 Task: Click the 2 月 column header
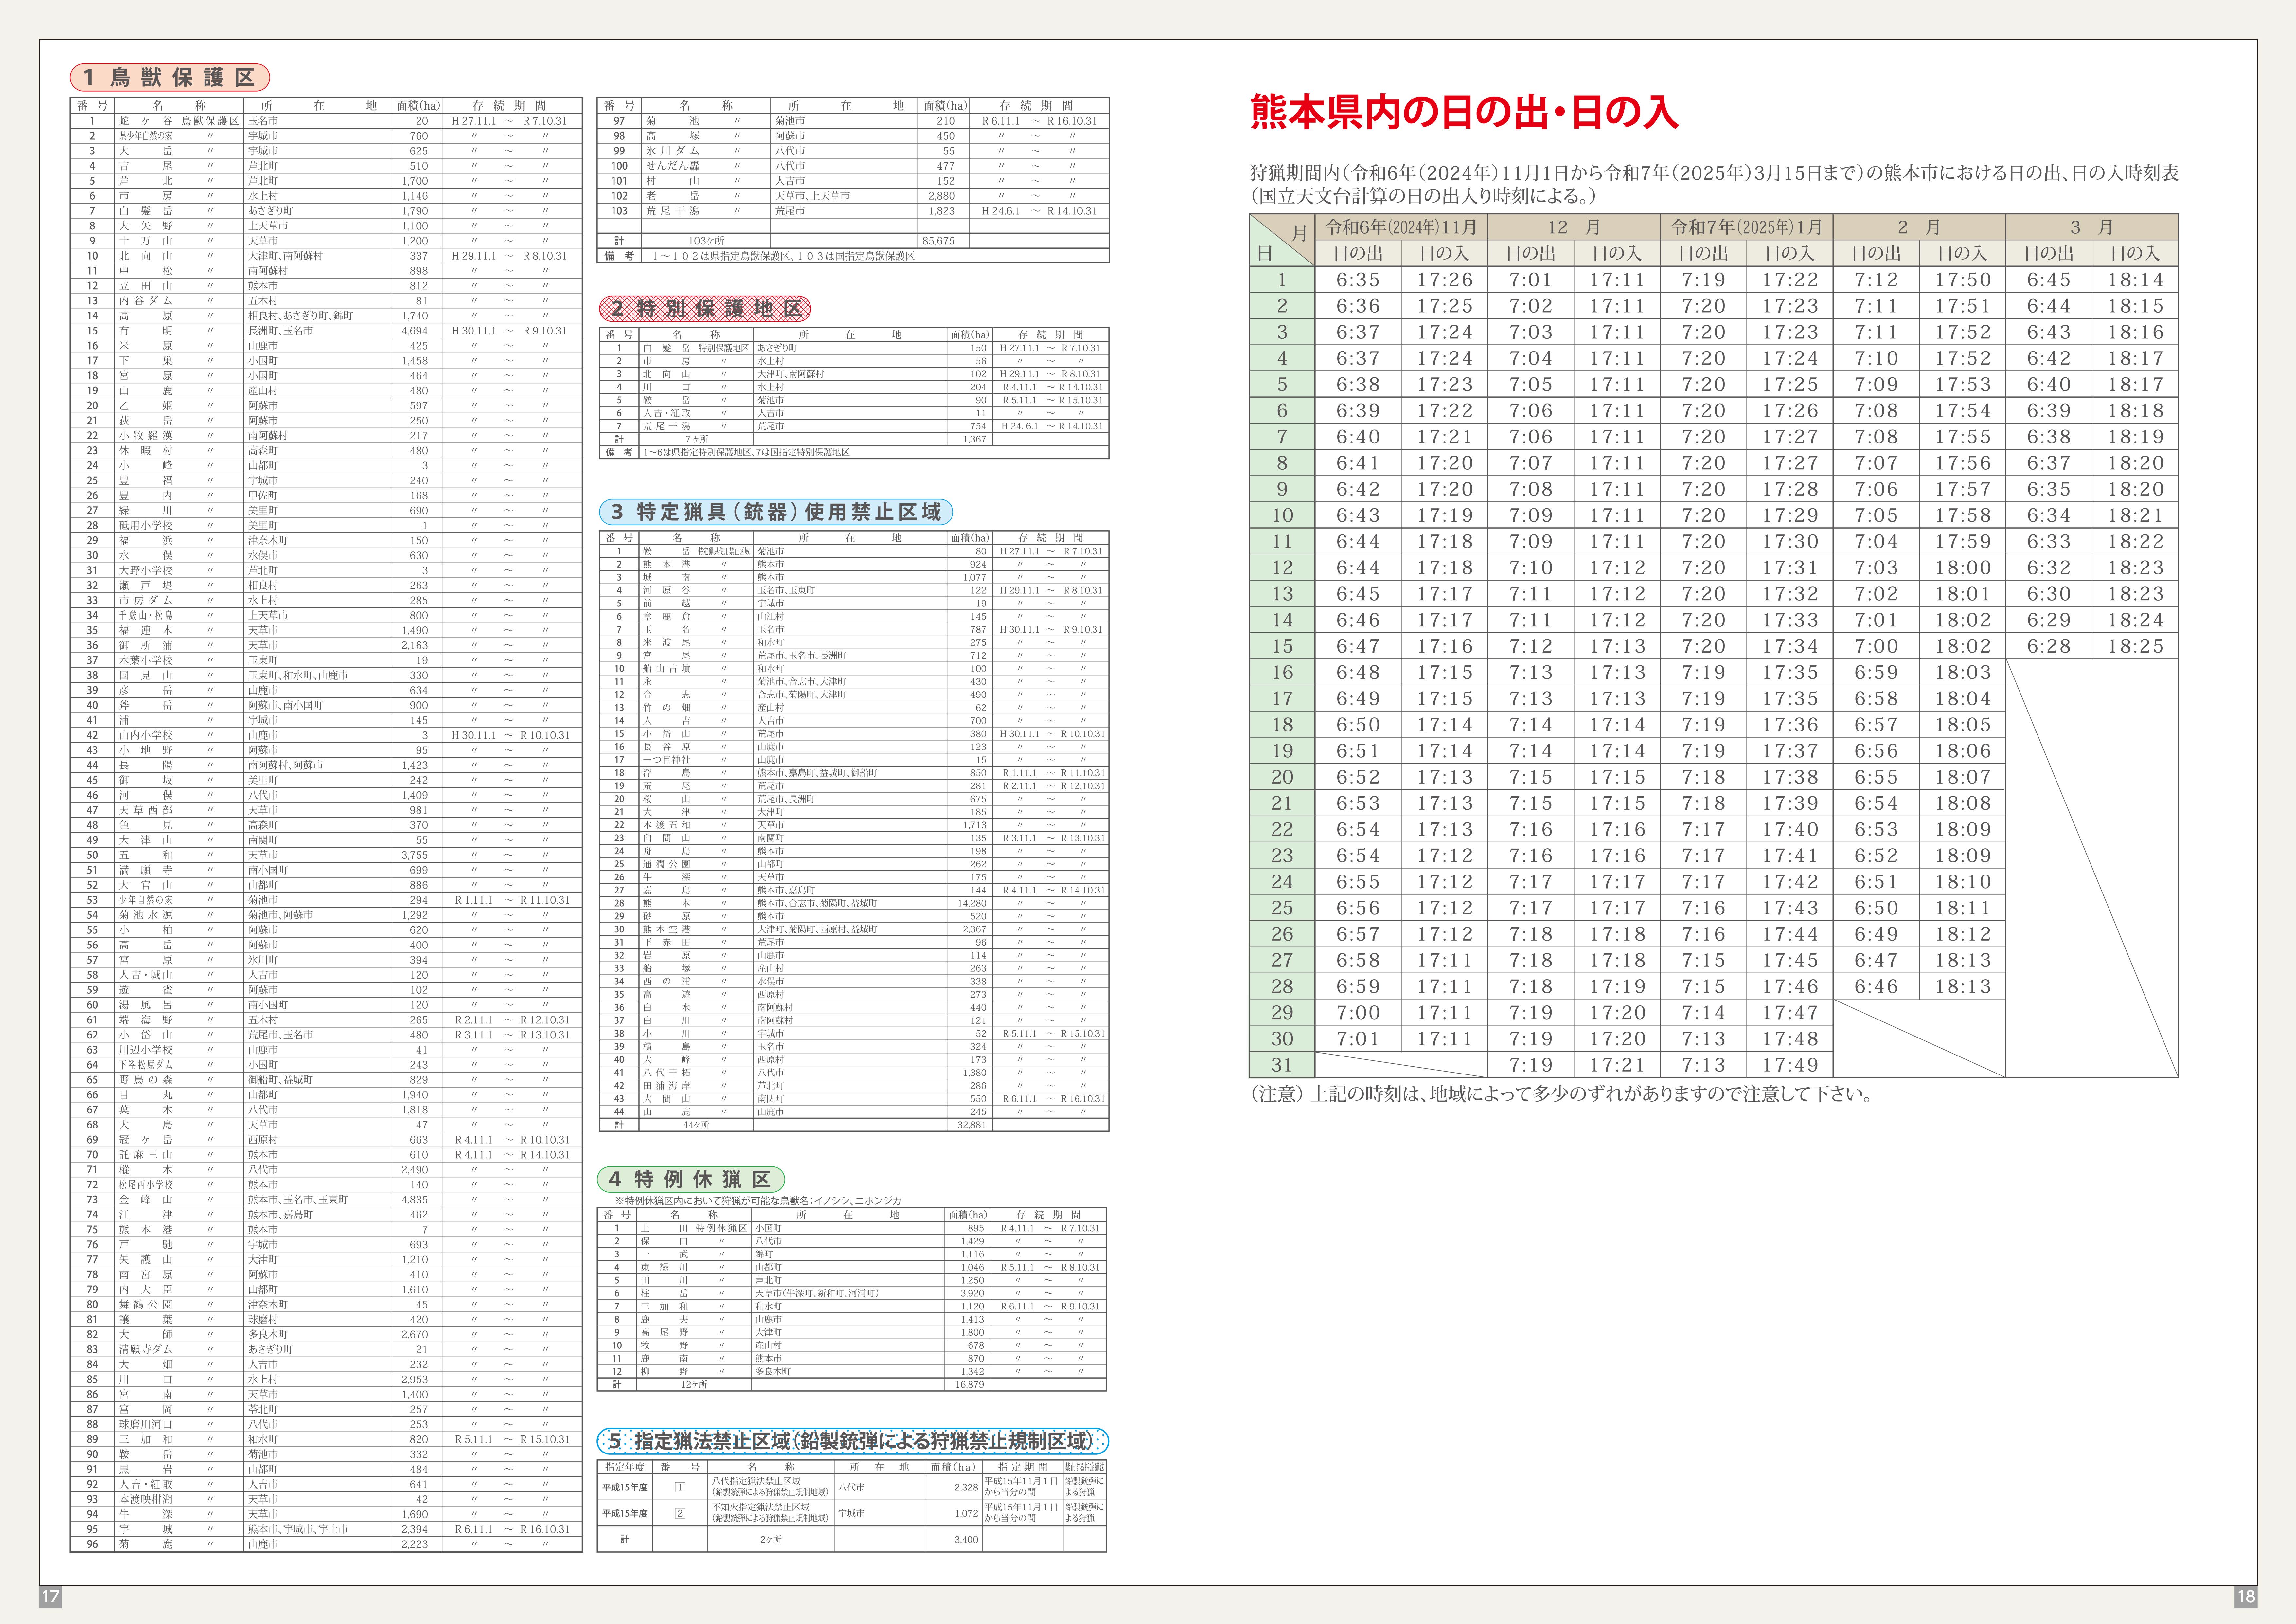coord(1919,227)
